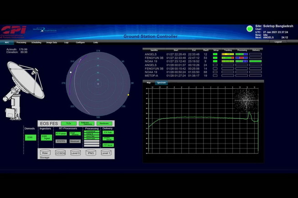This screenshot has width=298, height=198.
Task: Switch to the NOC tab
Action: 7,42
